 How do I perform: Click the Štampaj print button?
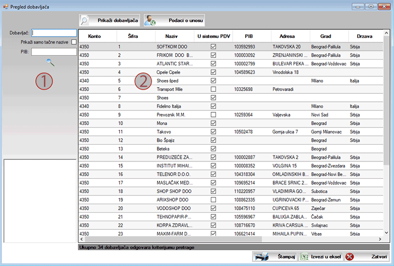pos(275,257)
